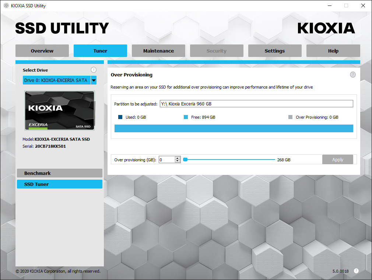Click the KIOXIA SSD Utility title bar icon
The height and width of the screenshot is (280, 372).
click(x=6, y=6)
